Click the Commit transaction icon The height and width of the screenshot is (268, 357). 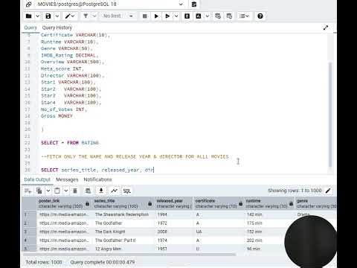[x=218, y=16]
